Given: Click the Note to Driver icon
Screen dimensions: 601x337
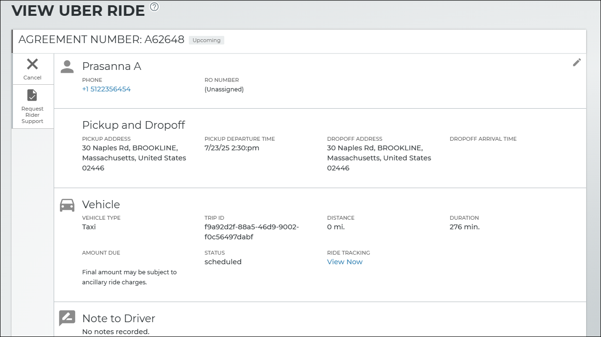Looking at the screenshot, I should point(67,318).
